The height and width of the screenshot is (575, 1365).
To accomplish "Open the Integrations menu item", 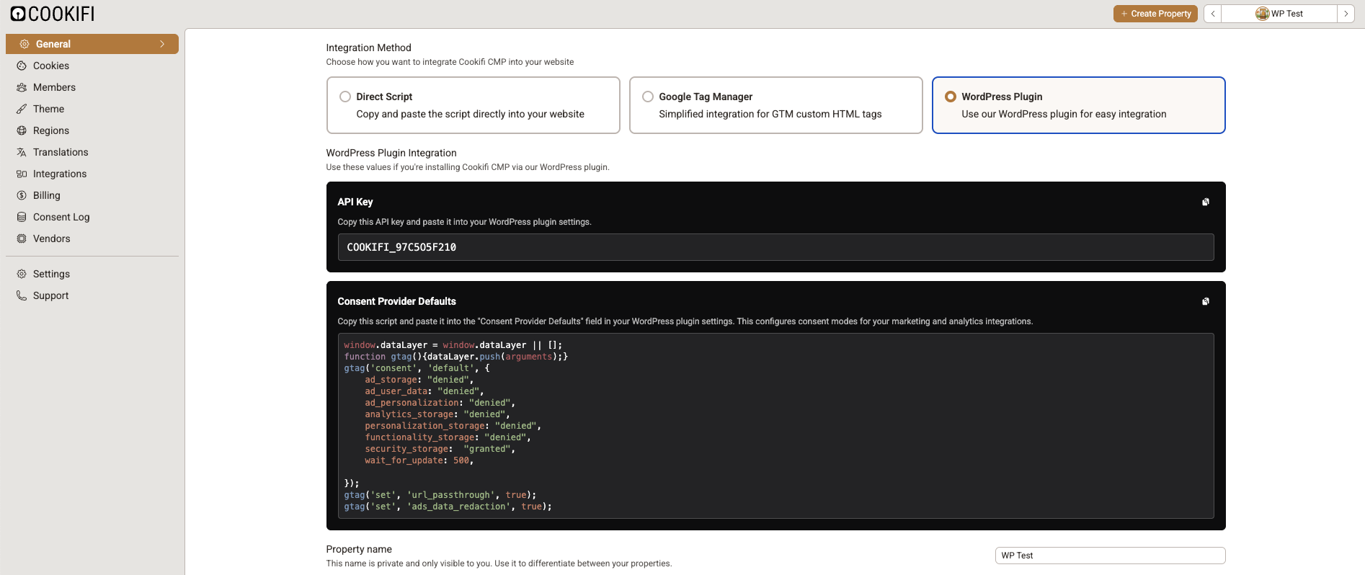I will click(92, 174).
